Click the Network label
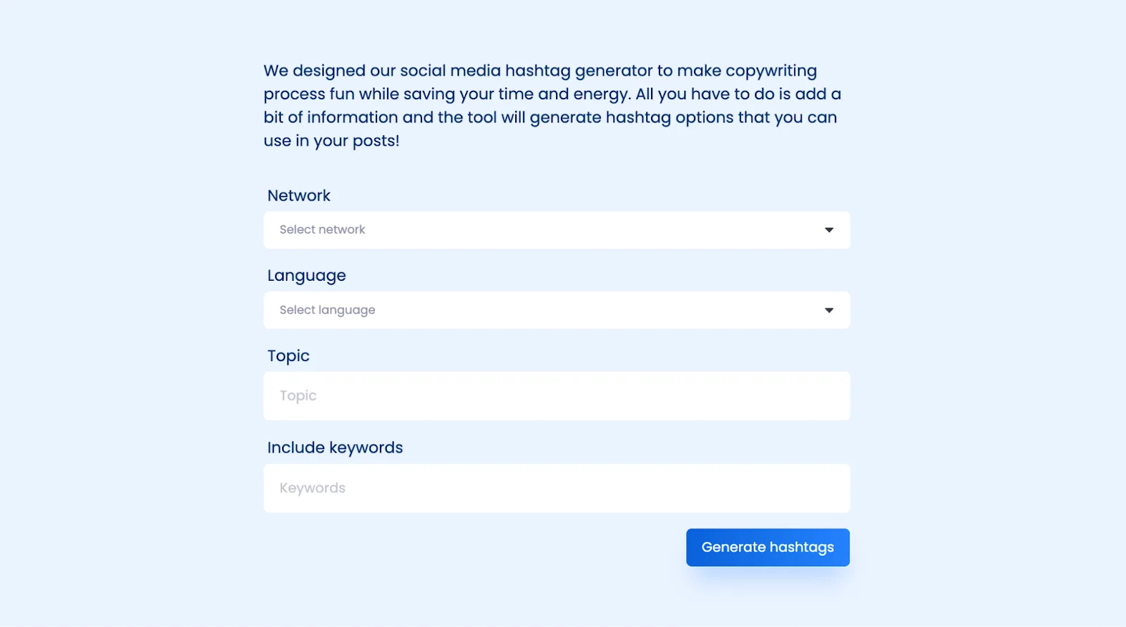Screen dimensions: 1126x627 pos(298,195)
